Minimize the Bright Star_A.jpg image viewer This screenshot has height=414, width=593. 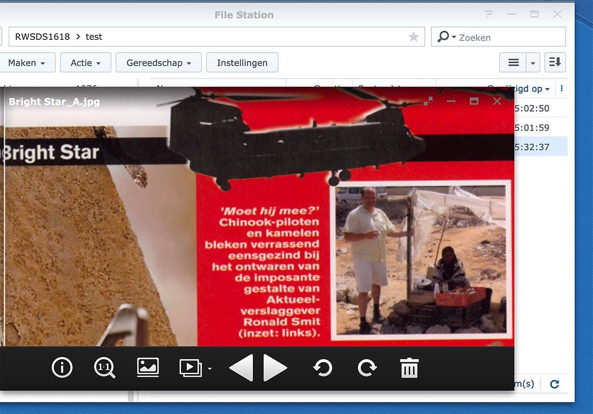(x=451, y=101)
